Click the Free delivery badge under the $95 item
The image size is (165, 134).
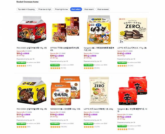(x=89, y=65)
